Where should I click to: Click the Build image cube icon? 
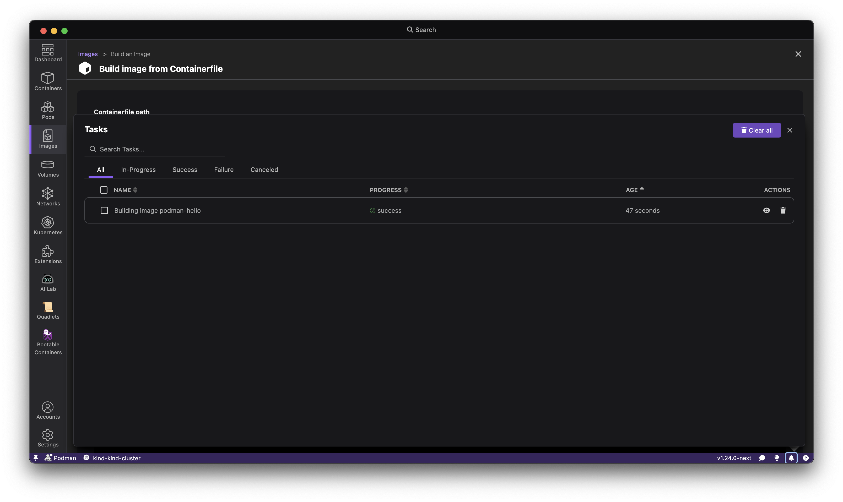click(85, 68)
